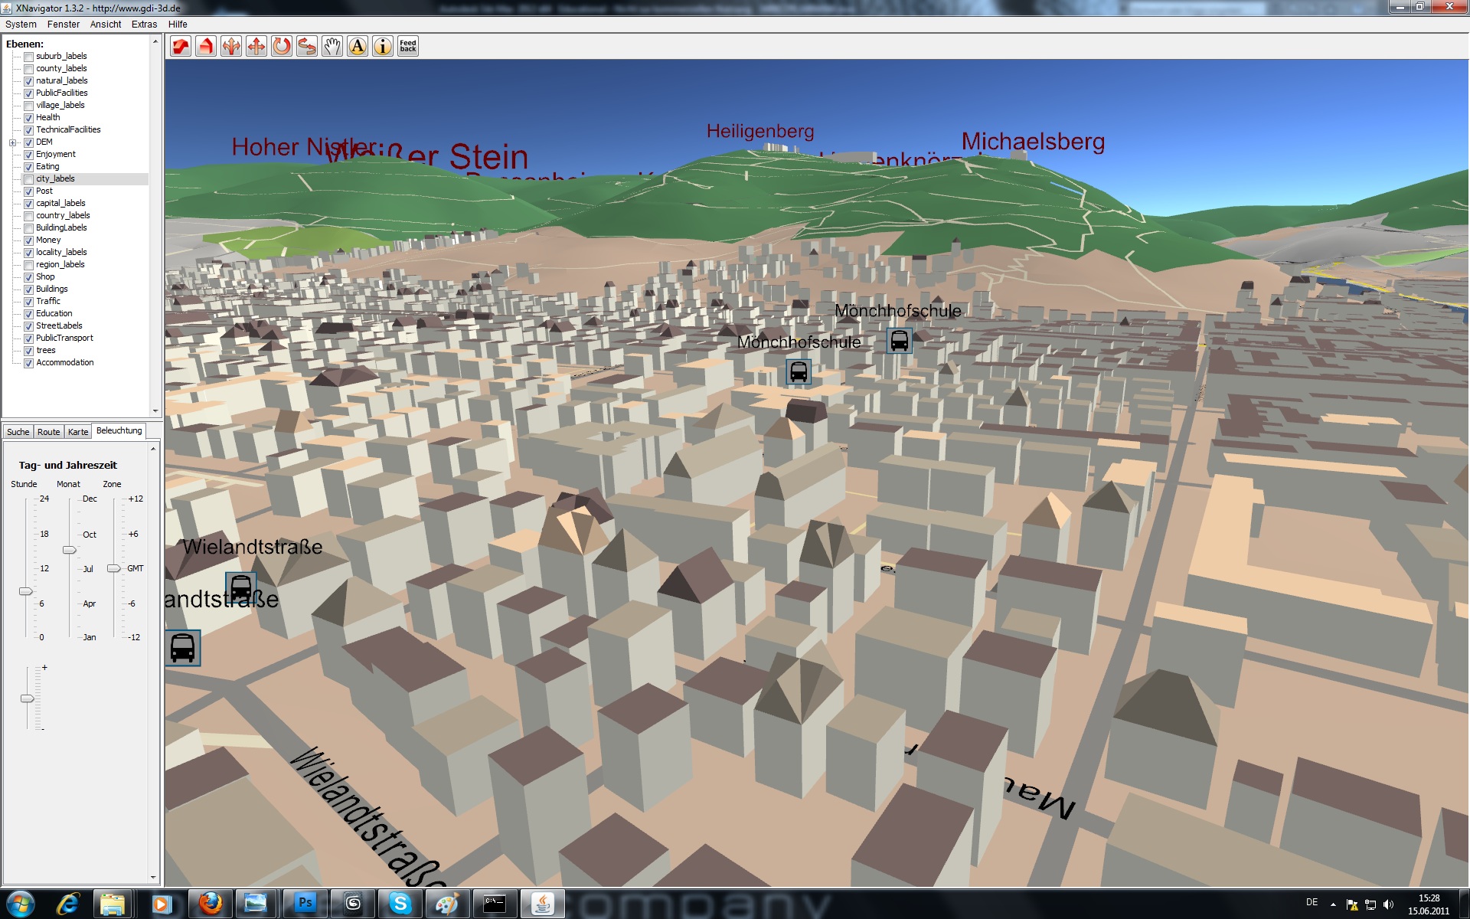This screenshot has width=1470, height=919.
Task: Open the Java application taskbar icon
Action: click(x=542, y=904)
